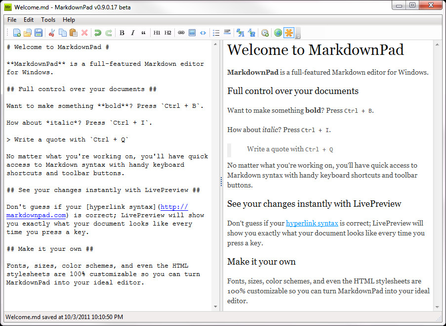Insert a code block with the angle brackets icon
The image size is (446, 326).
tap(203, 33)
